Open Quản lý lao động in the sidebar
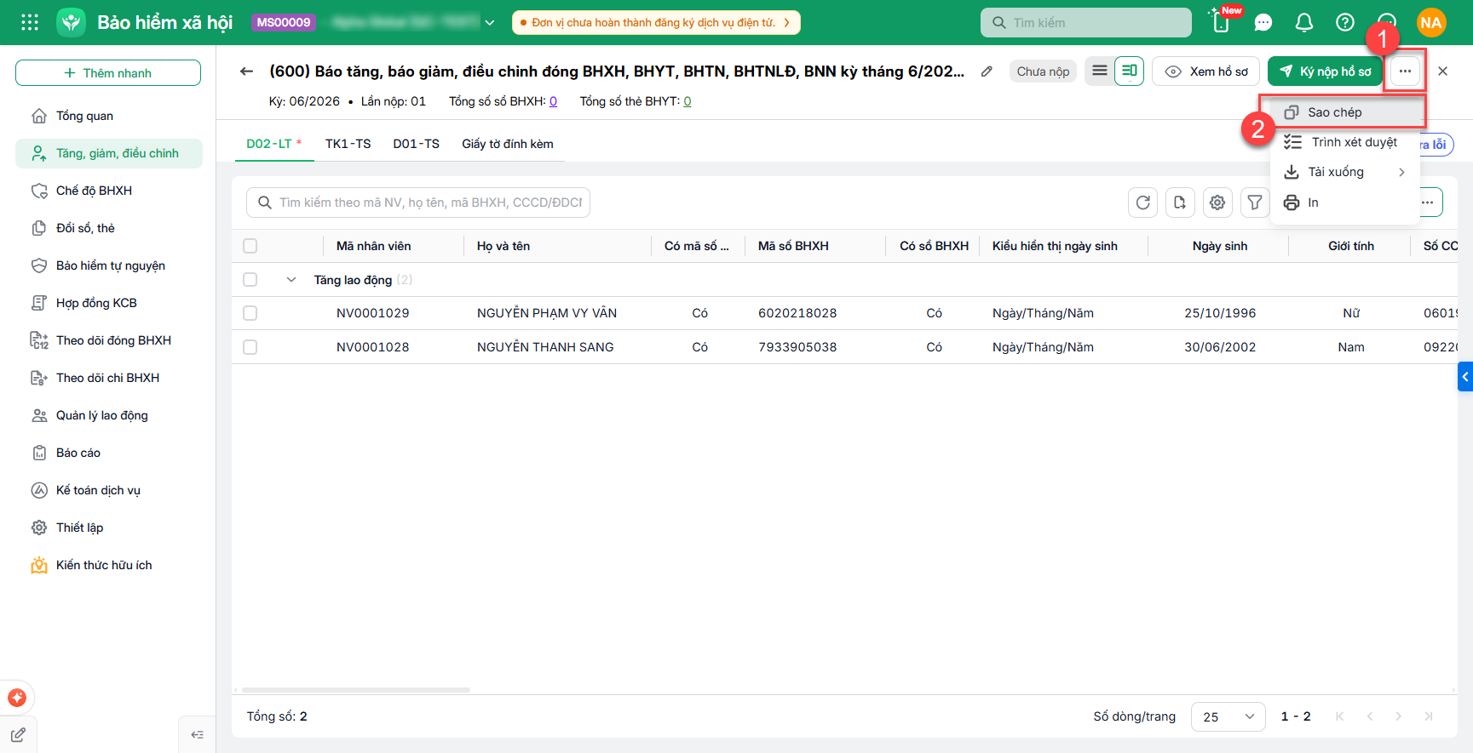 (x=109, y=415)
